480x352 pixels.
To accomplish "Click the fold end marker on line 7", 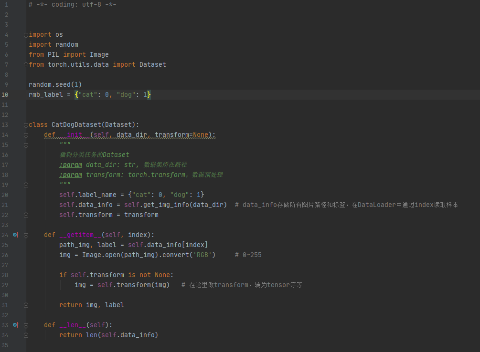I will (26, 65).
